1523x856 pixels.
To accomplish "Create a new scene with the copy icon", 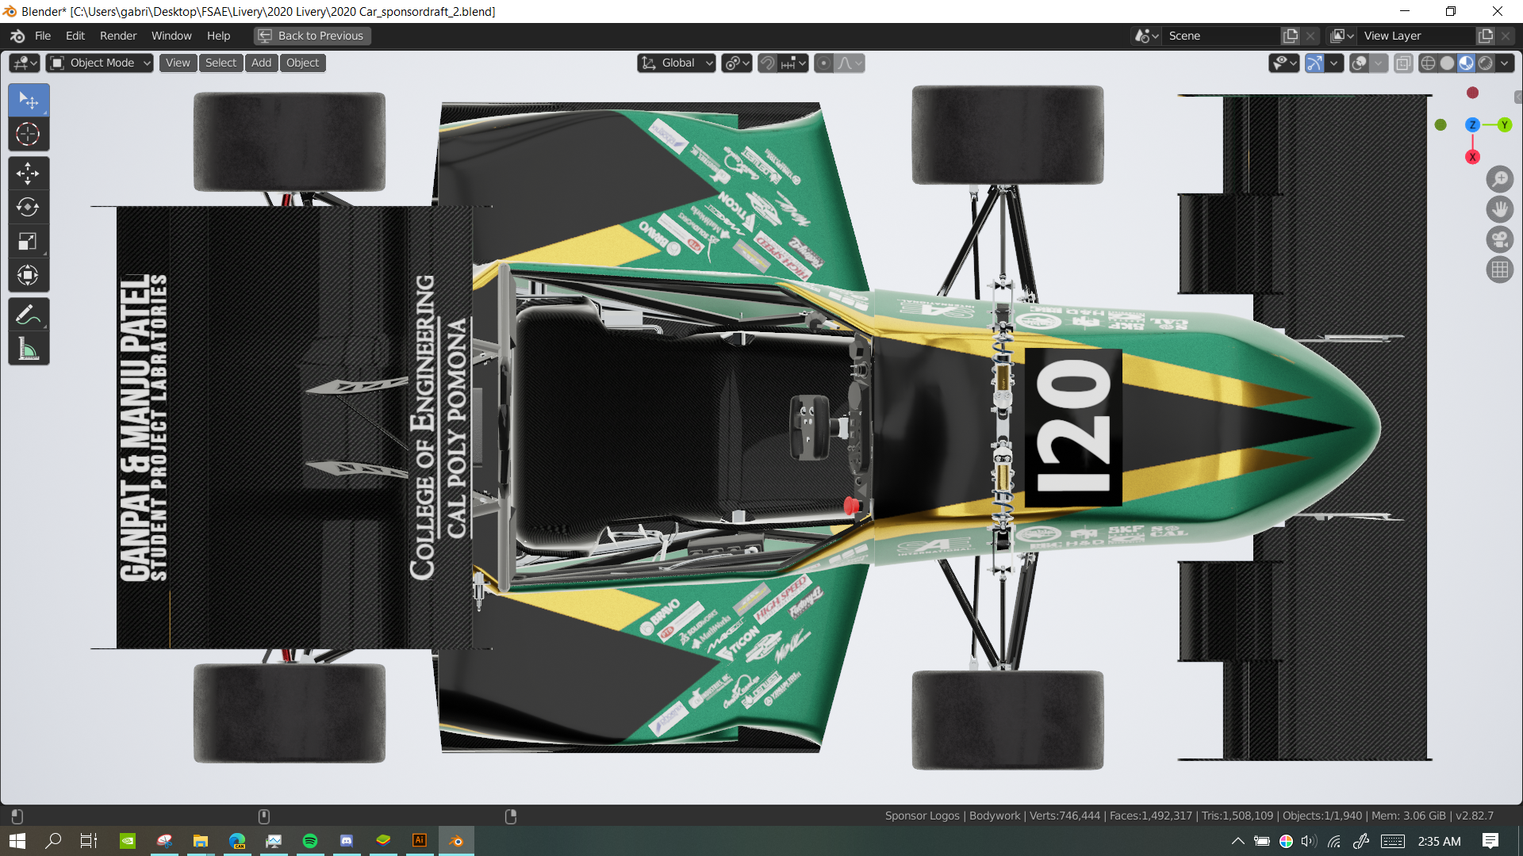I will pyautogui.click(x=1291, y=36).
